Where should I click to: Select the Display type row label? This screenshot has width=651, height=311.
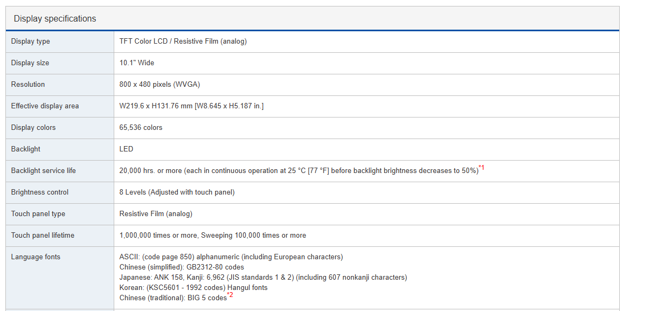tap(31, 42)
